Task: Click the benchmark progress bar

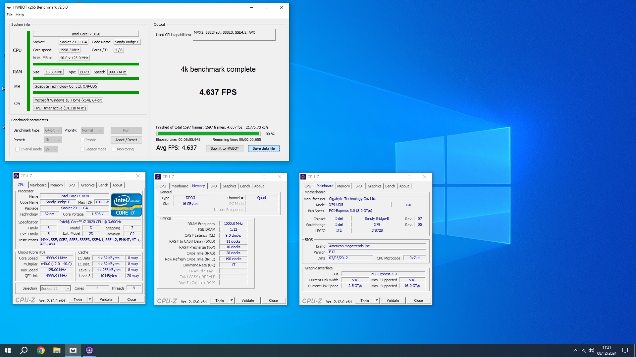Action: tap(208, 134)
